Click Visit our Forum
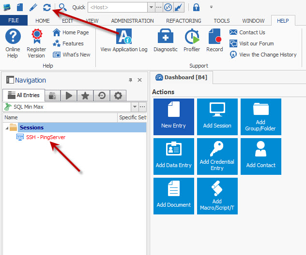The width and height of the screenshot is (306, 255). coord(252,43)
